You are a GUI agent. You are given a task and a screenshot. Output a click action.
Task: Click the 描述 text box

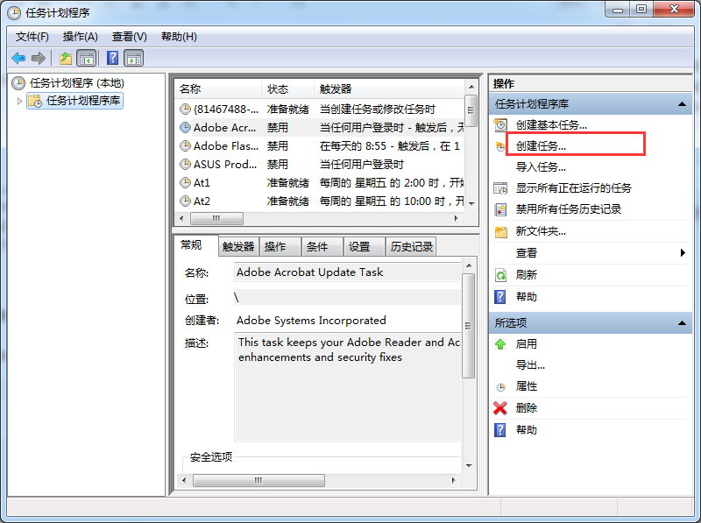(347, 387)
